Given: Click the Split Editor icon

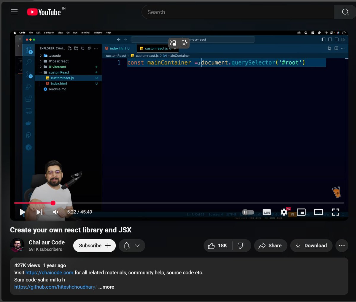Looking at the screenshot, I should click(336, 48).
